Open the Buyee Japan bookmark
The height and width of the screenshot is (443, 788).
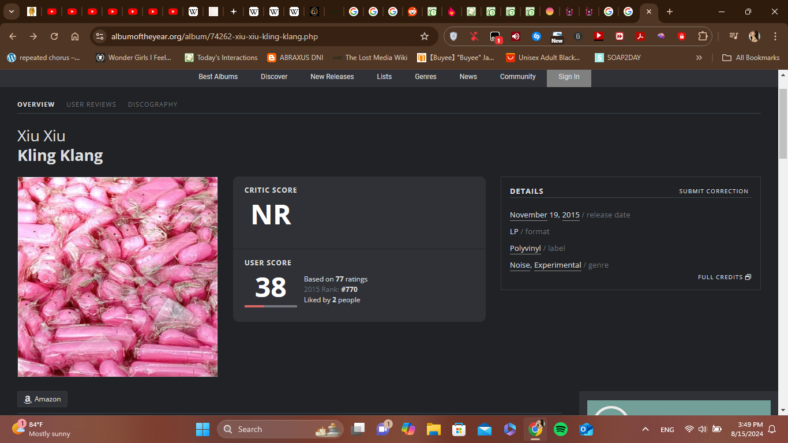tap(456, 58)
